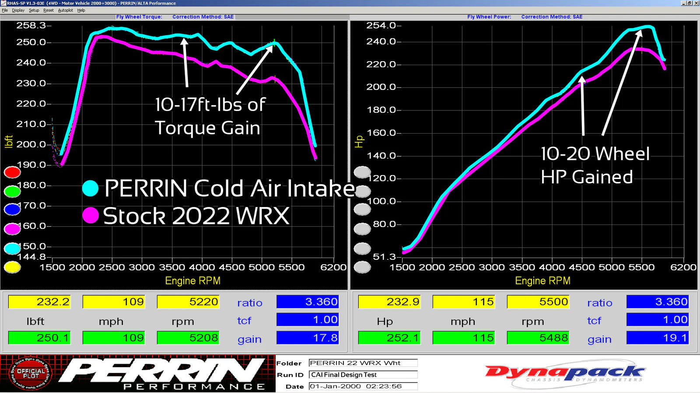Select the blue channel indicator on the torque panel
Viewport: 700px width, 393px height.
click(12, 209)
